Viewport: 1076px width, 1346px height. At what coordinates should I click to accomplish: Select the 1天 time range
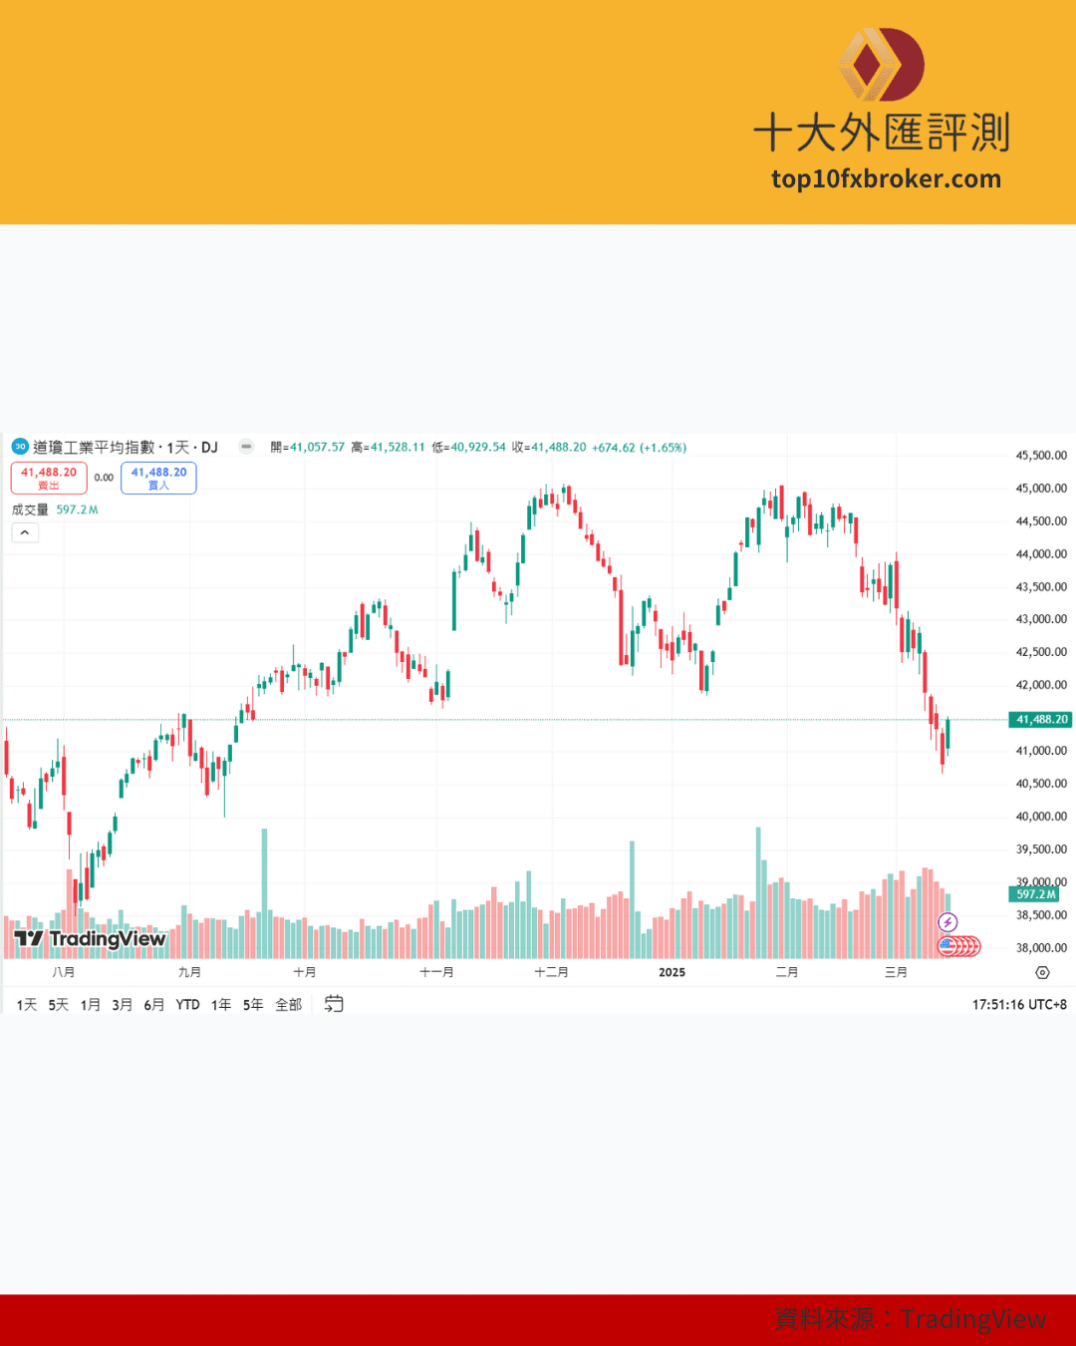point(27,1005)
